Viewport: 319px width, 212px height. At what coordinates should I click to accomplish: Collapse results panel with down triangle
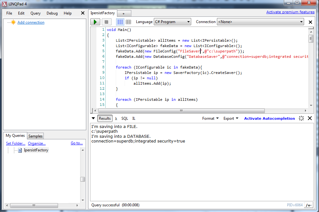coord(93,118)
